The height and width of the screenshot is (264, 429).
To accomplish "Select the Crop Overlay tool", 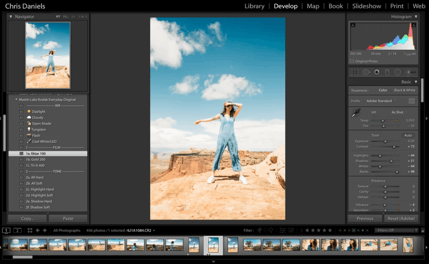I will 355,72.
